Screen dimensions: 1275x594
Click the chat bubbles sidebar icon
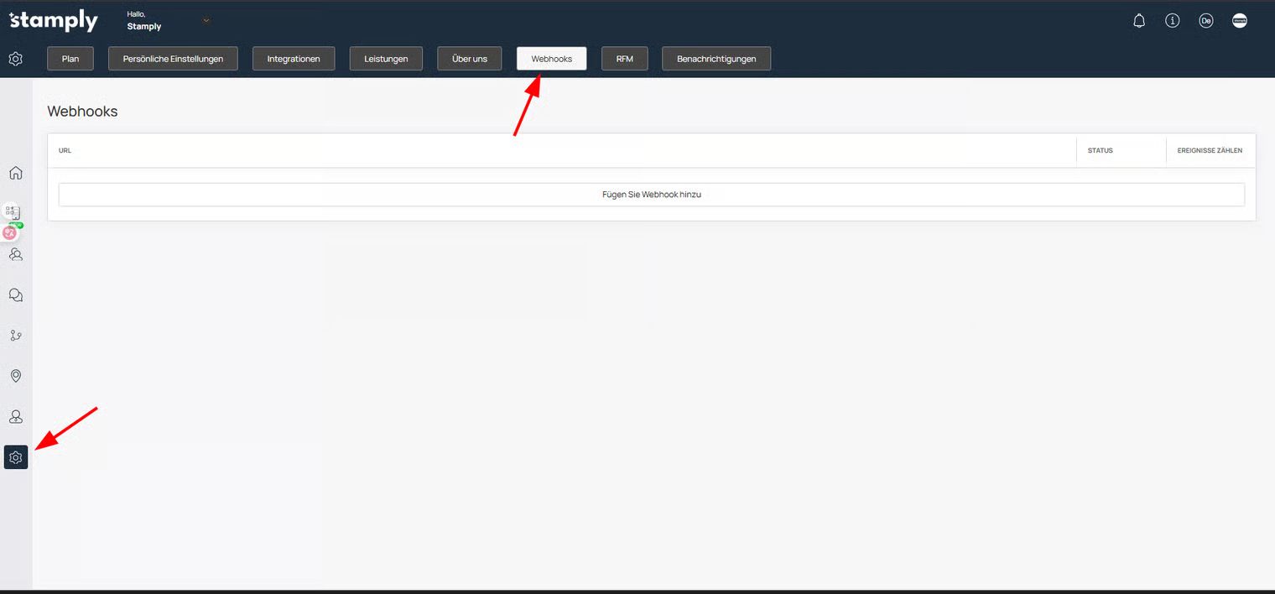15,295
